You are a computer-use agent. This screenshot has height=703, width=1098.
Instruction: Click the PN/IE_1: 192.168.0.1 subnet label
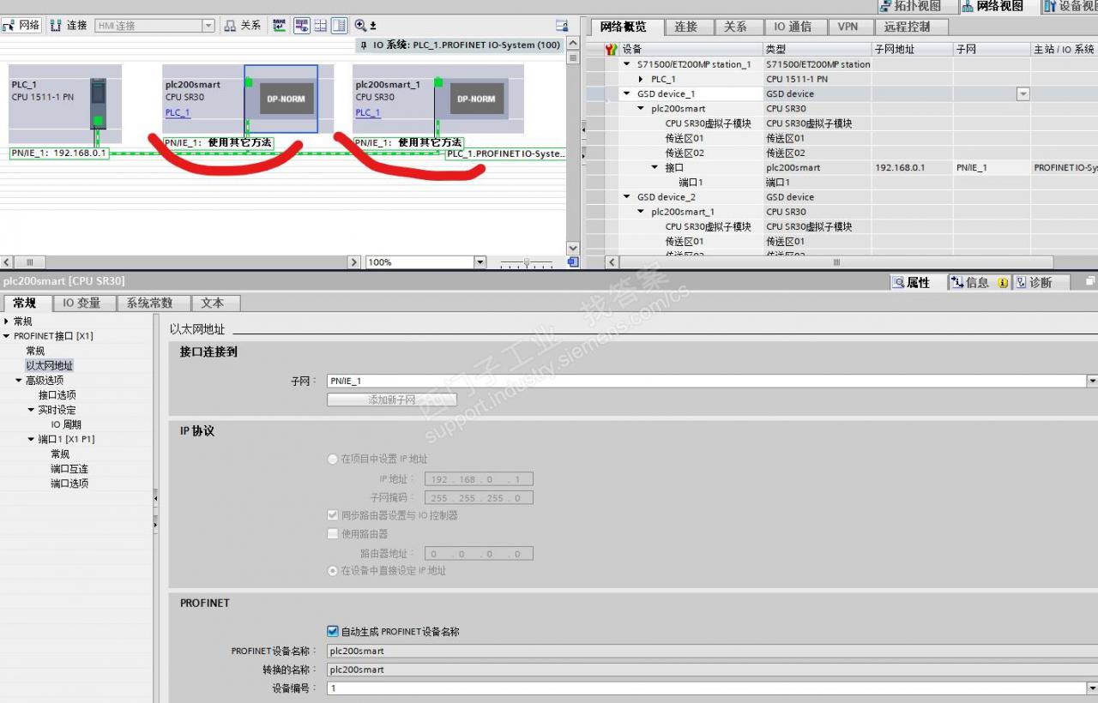[x=59, y=153]
